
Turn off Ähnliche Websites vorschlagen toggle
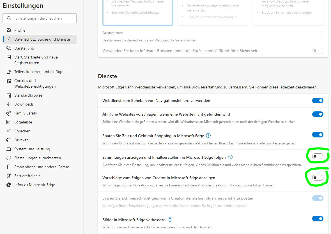pos(318,114)
